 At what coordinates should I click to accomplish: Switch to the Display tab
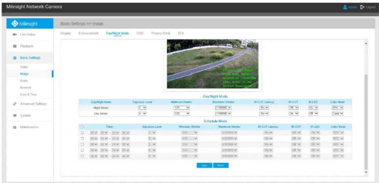coord(65,33)
